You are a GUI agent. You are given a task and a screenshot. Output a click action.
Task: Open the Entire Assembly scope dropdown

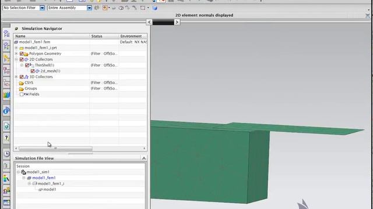[89, 8]
